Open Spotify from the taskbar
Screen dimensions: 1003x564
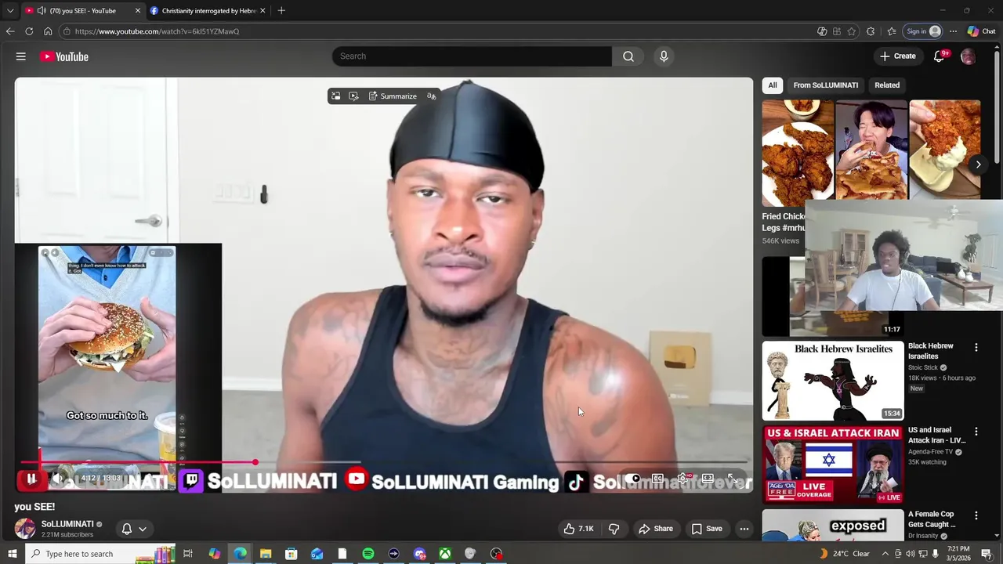pyautogui.click(x=368, y=554)
